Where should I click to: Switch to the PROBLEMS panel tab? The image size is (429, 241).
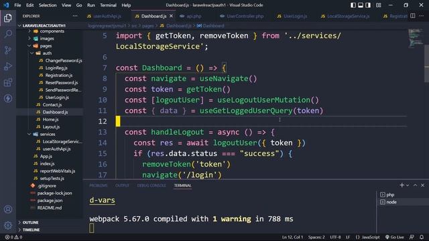pyautogui.click(x=99, y=185)
